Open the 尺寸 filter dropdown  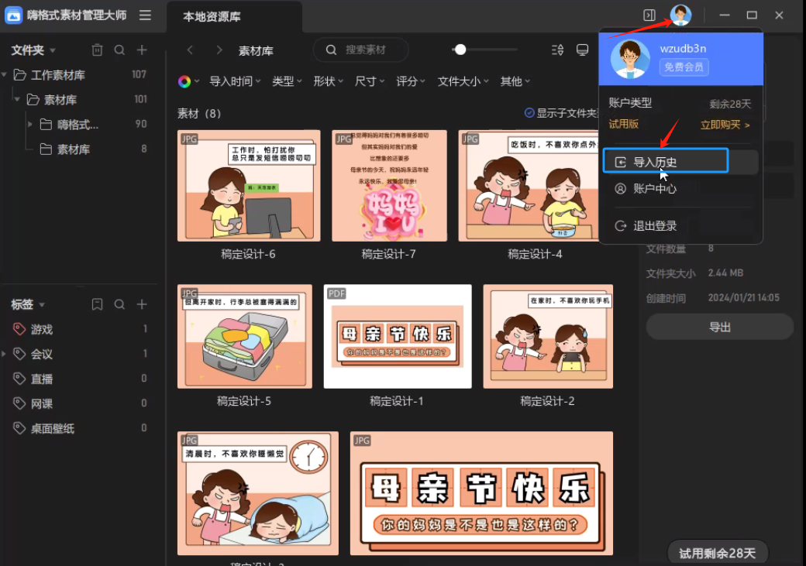369,81
